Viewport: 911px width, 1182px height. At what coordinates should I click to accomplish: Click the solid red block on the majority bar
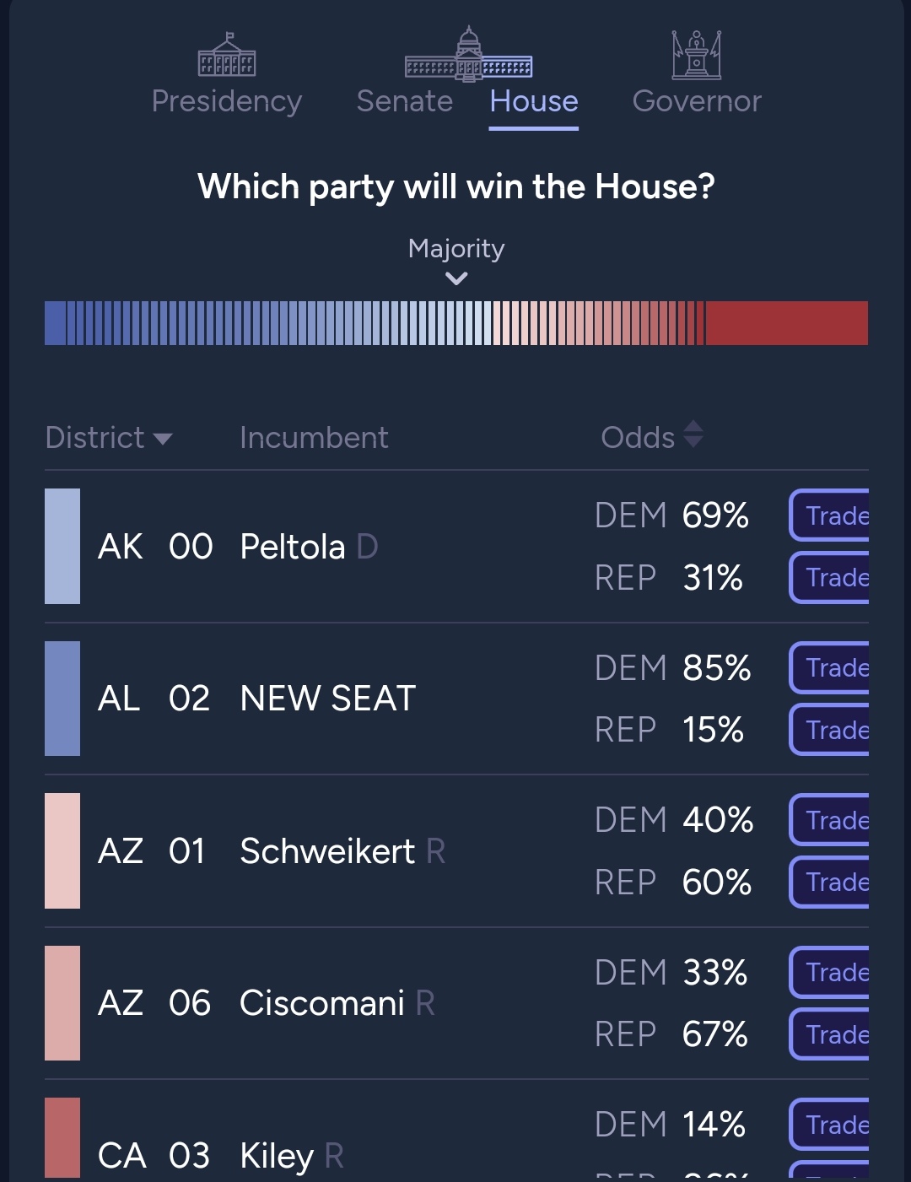787,323
